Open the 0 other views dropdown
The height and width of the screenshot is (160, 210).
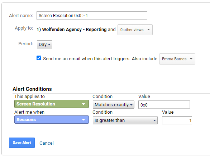coord(135,30)
